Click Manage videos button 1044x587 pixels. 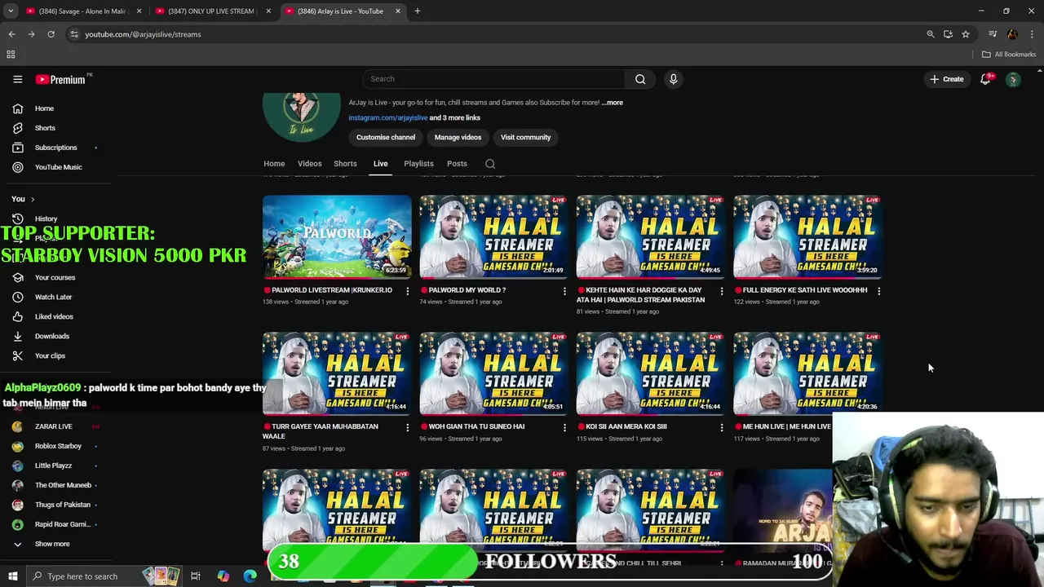pyautogui.click(x=458, y=138)
